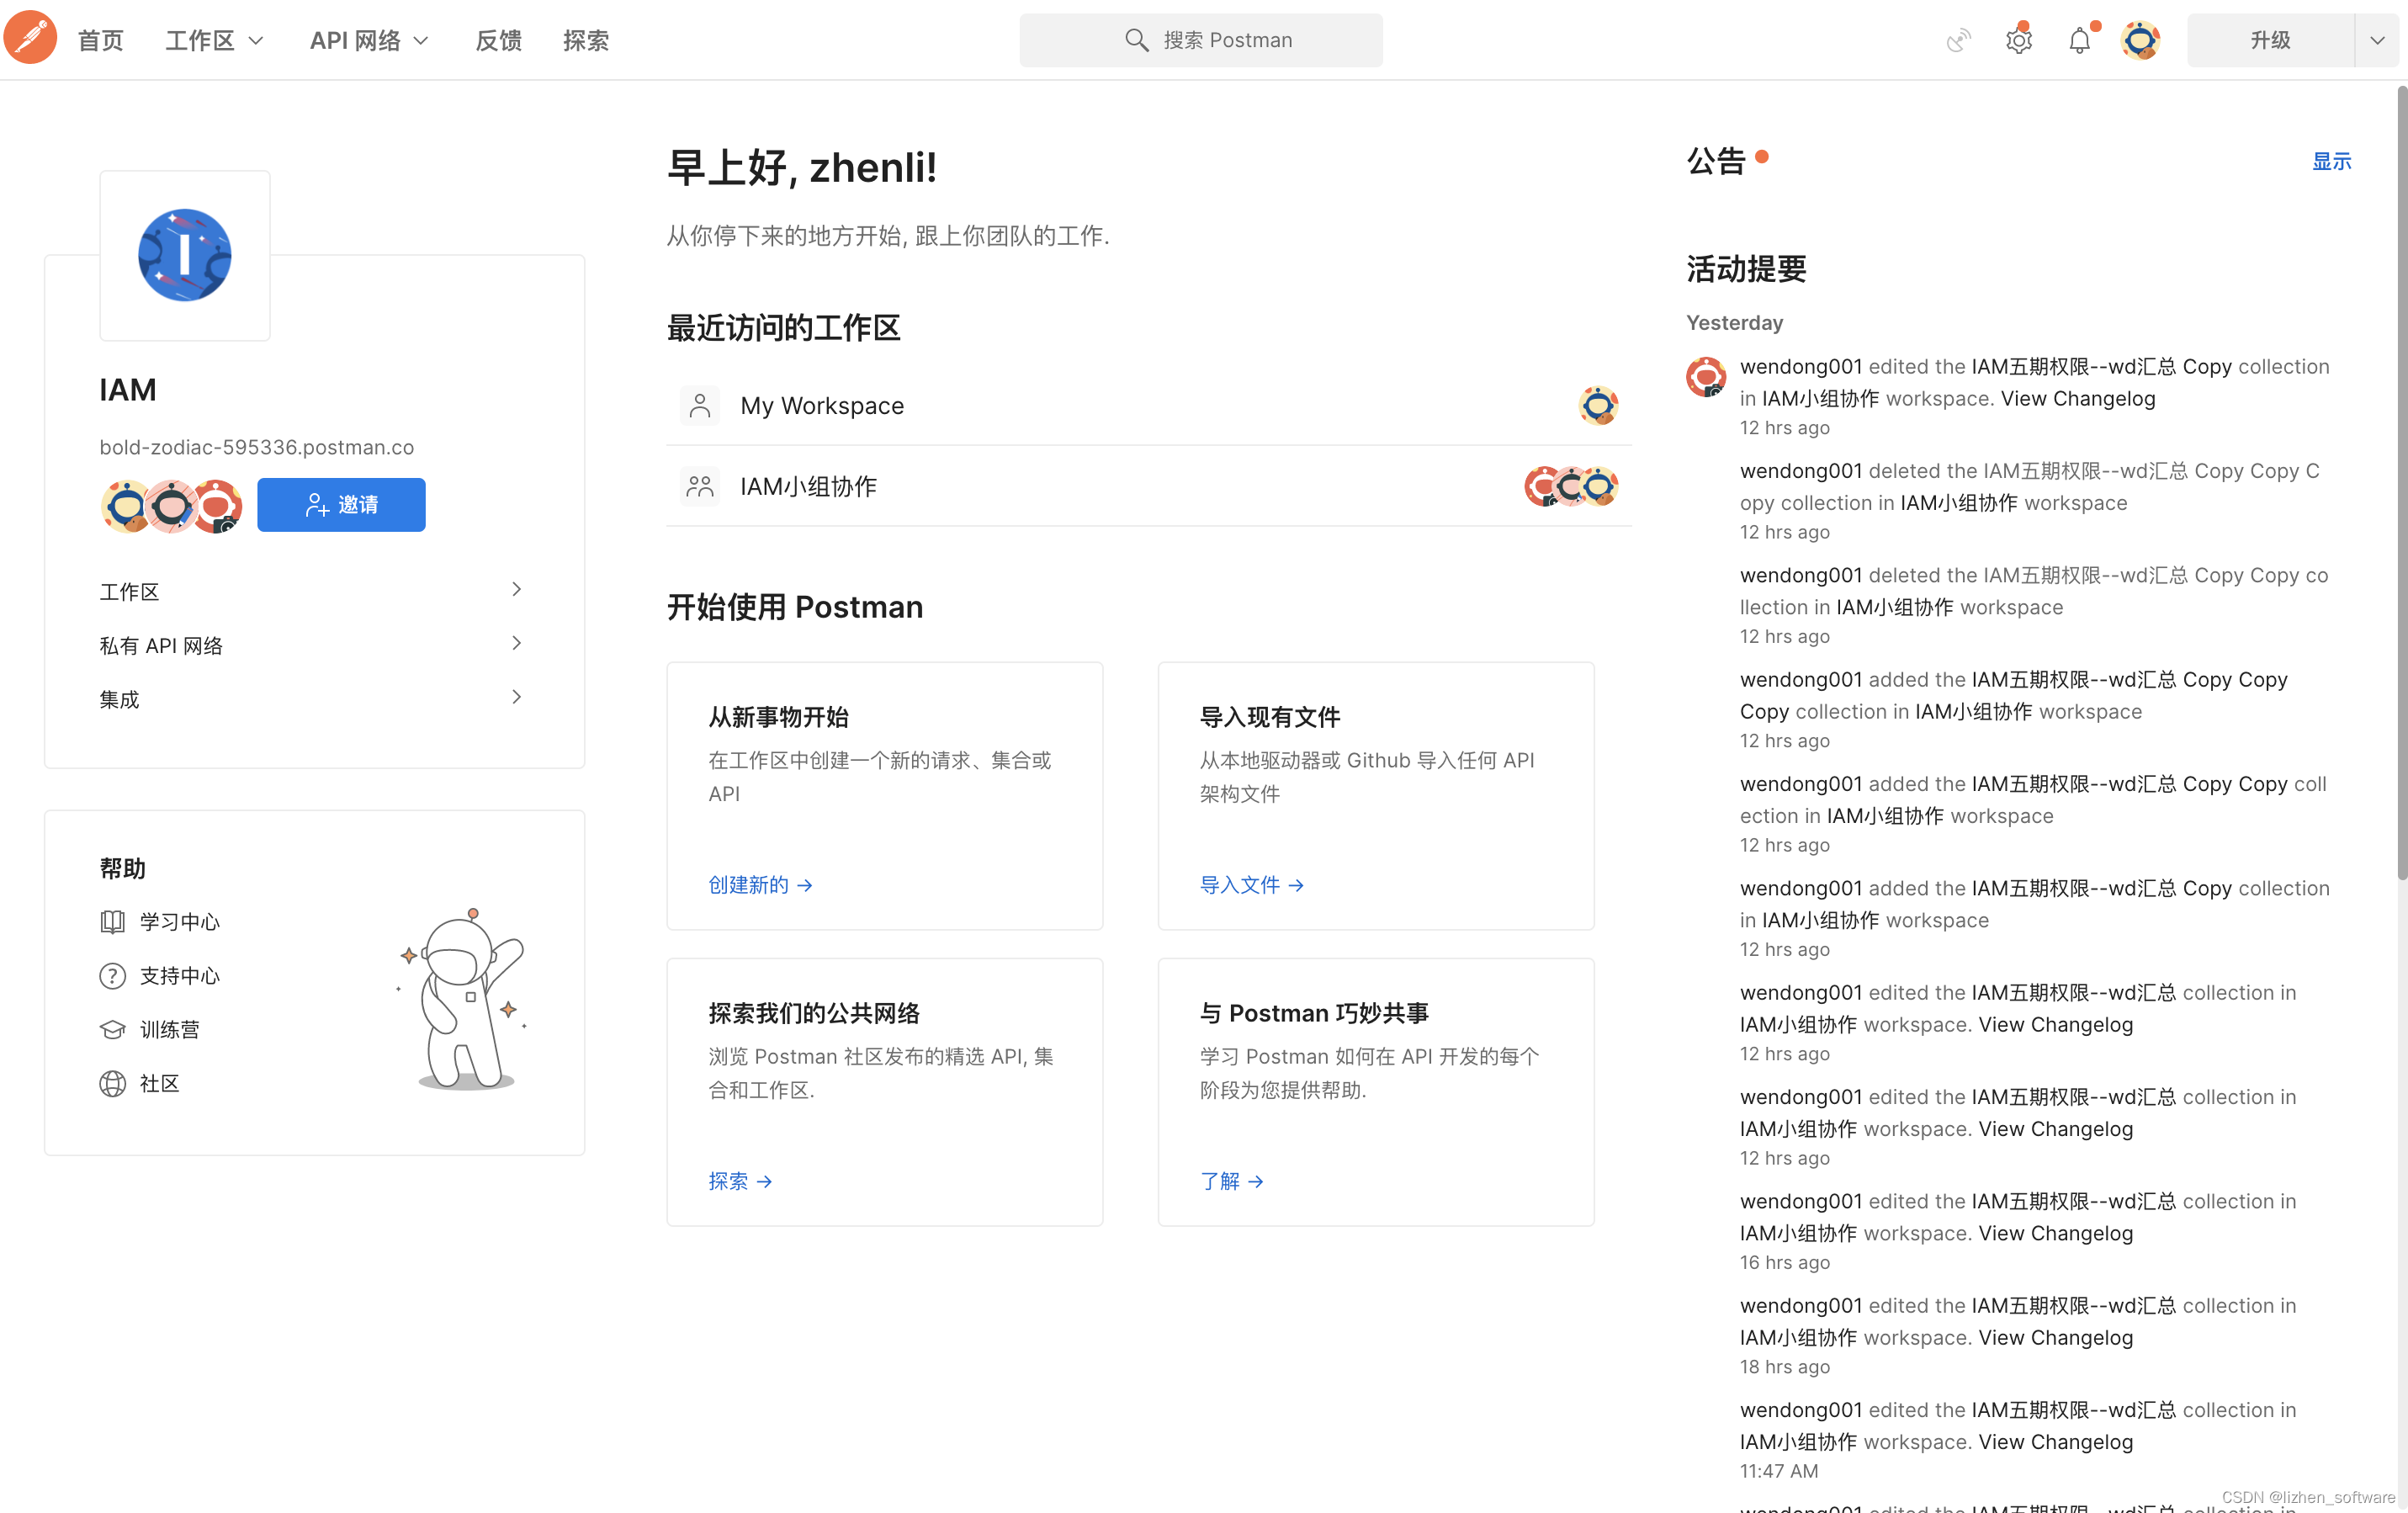Click the 升级 upgrade button
Image resolution: width=2408 pixels, height=1513 pixels.
click(2269, 40)
